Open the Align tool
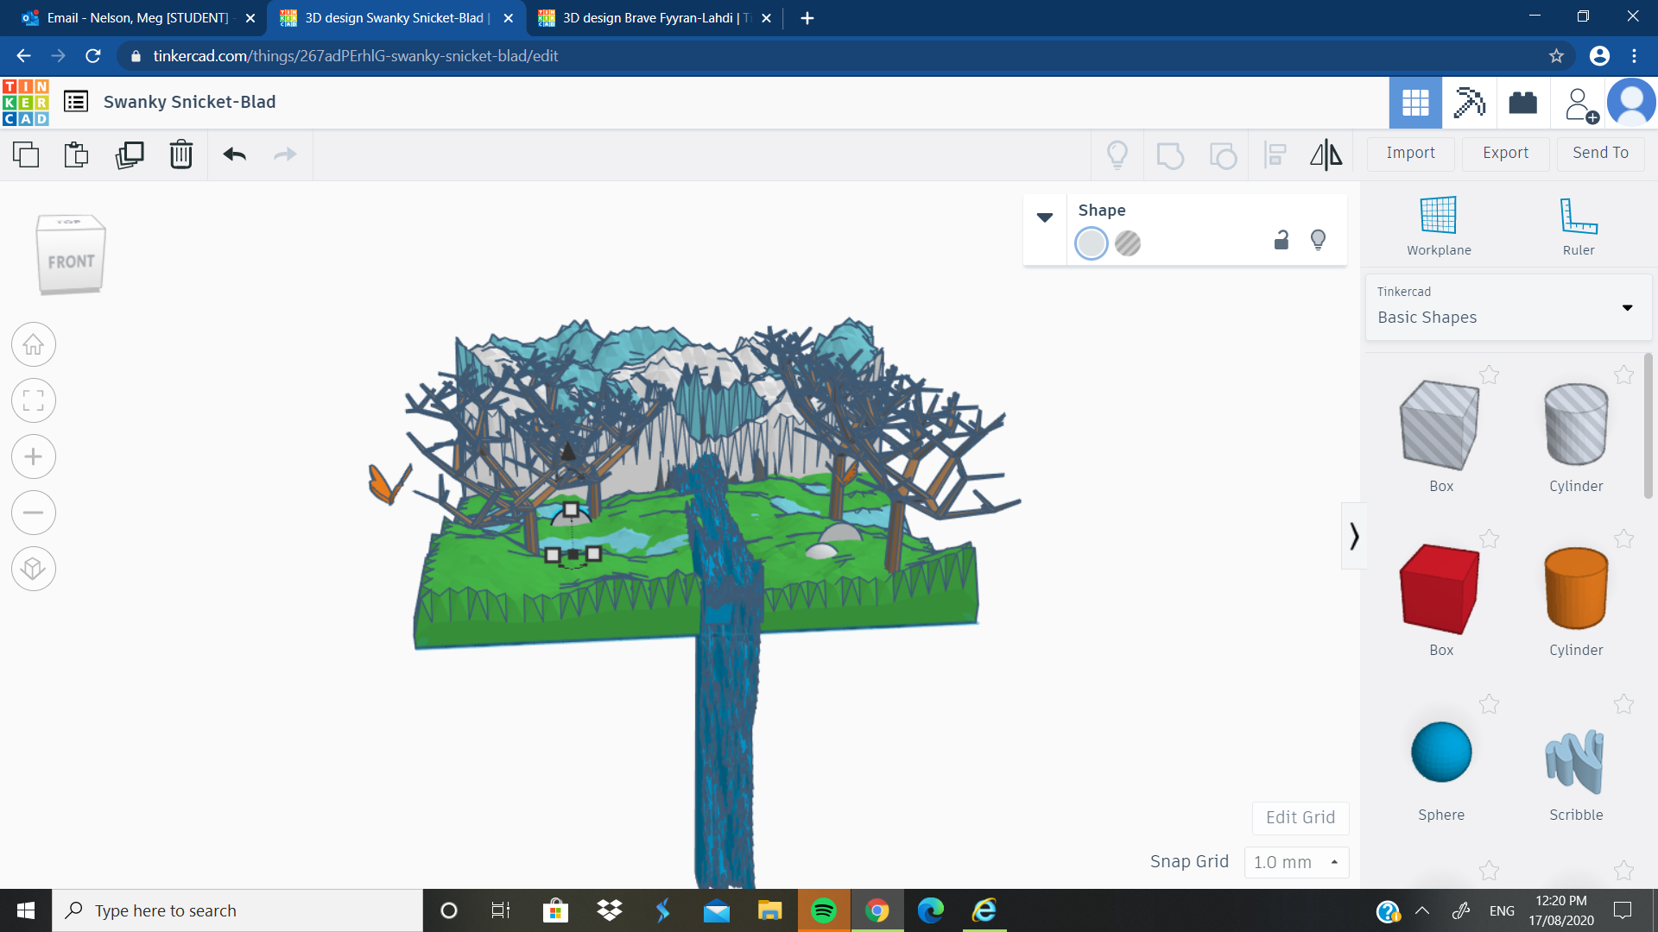Screen dimensions: 1658x932 pos(1275,154)
